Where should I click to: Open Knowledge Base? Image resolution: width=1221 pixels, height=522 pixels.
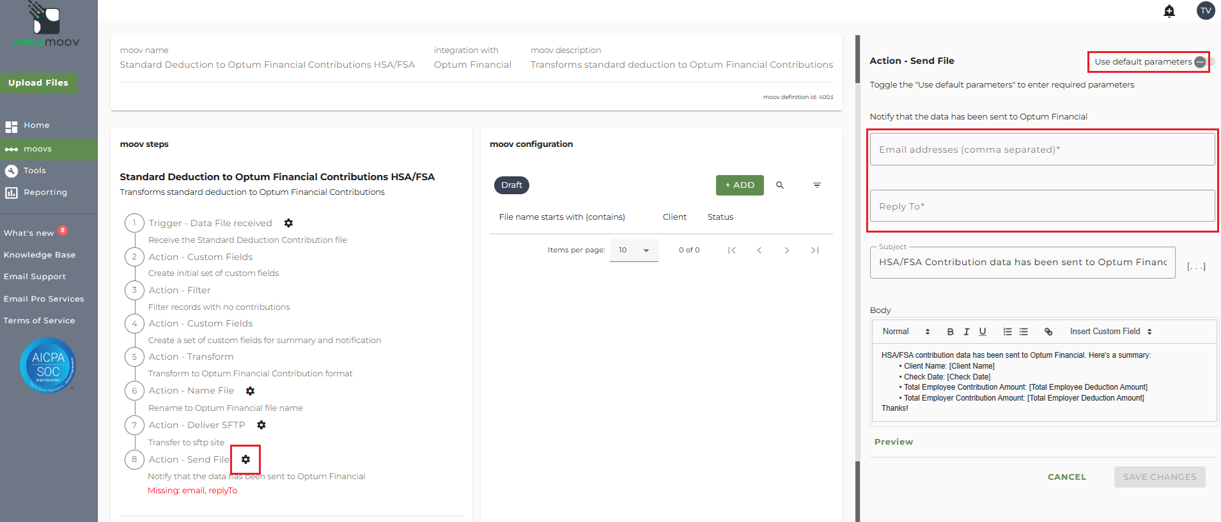coord(40,255)
